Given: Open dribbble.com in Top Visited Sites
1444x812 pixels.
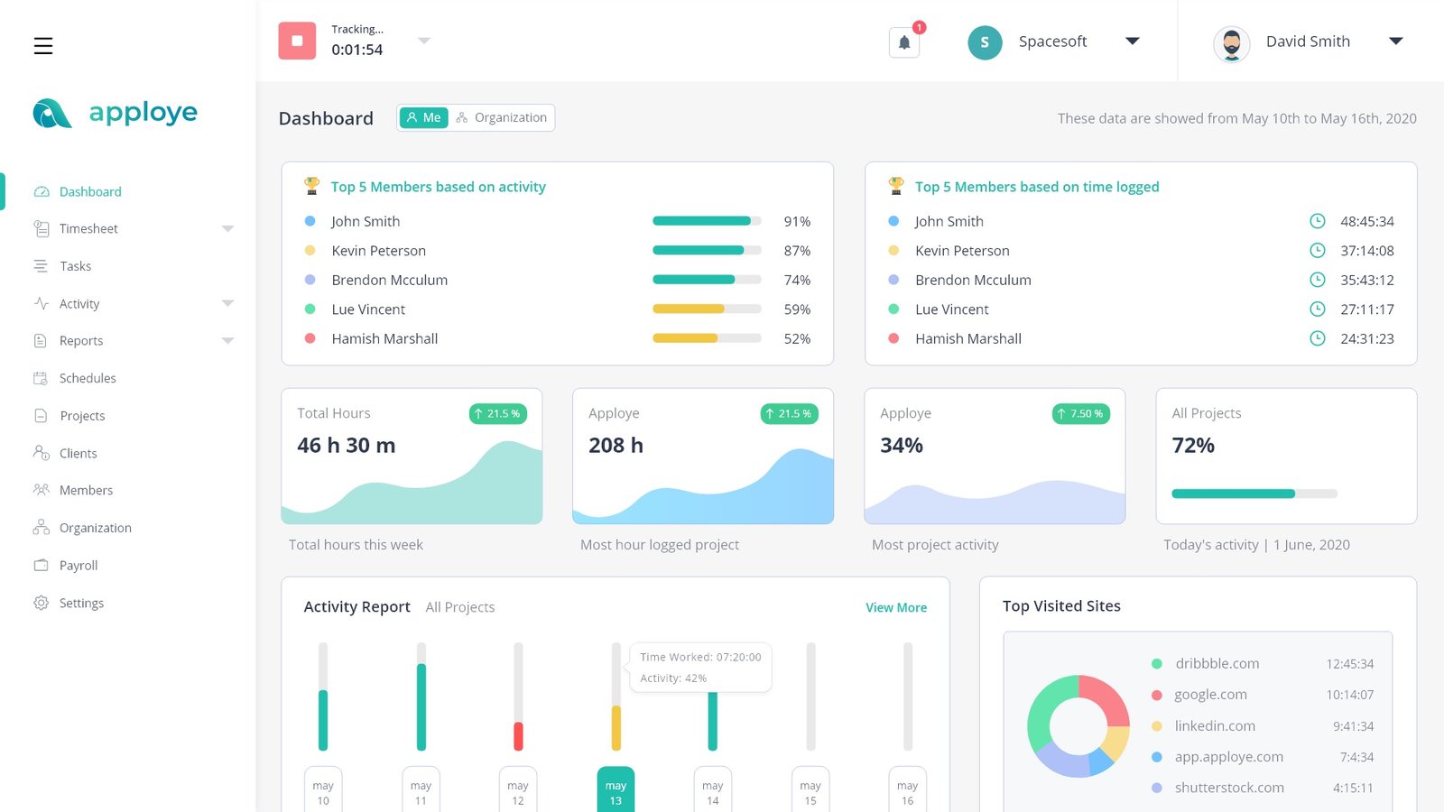Looking at the screenshot, I should [1217, 664].
